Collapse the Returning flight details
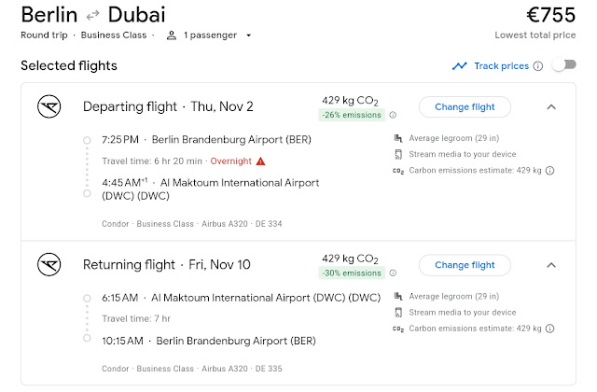The image size is (597, 392). click(x=550, y=264)
